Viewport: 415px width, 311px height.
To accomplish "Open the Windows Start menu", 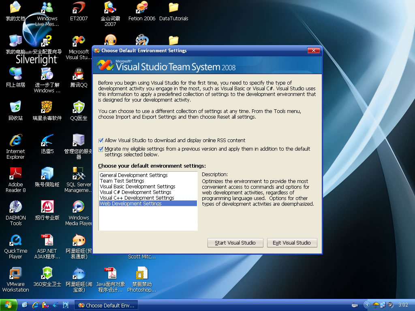I will tap(9, 305).
